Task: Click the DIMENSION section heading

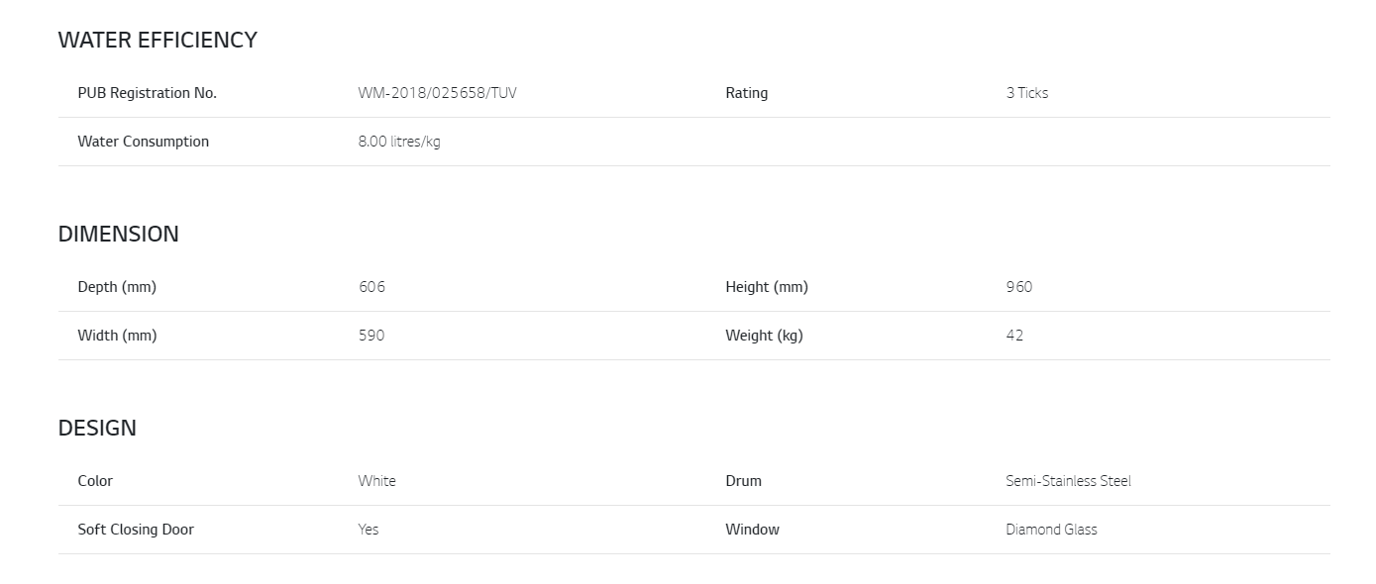Action: pyautogui.click(x=119, y=235)
